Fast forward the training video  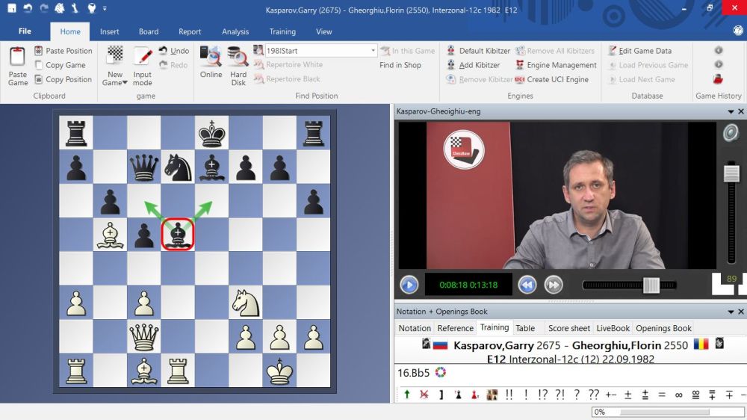tap(553, 285)
